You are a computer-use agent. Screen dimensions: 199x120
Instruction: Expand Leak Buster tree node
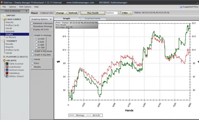point(5,67)
